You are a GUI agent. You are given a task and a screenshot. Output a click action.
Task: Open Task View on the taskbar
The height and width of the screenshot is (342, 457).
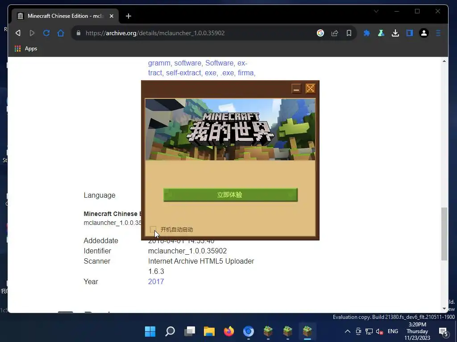(189, 331)
